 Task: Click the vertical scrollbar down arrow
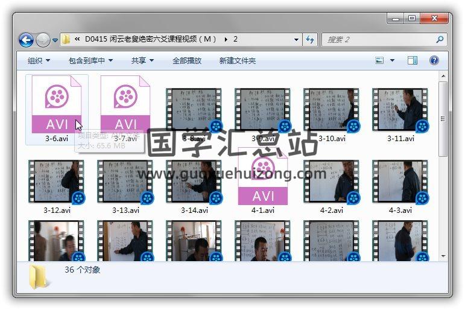pos(443,256)
